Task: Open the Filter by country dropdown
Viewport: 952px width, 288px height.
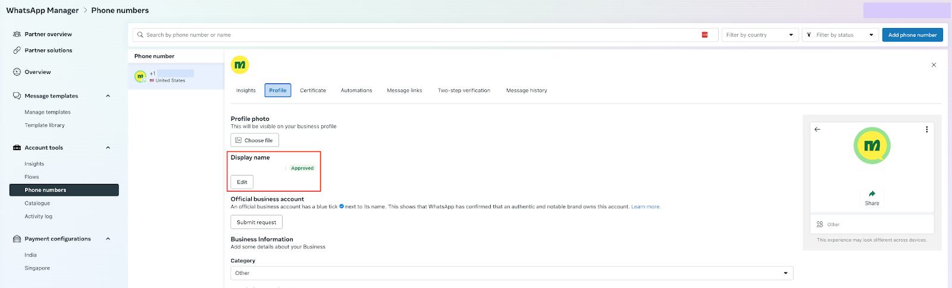Action: pos(759,35)
